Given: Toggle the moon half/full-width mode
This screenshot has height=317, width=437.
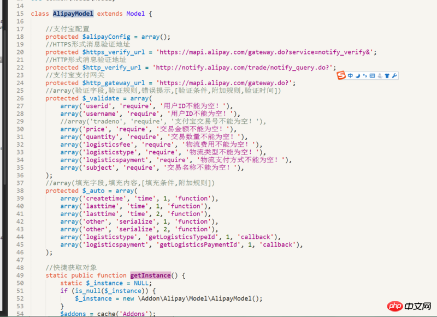Looking at the screenshot, I should point(358,75).
